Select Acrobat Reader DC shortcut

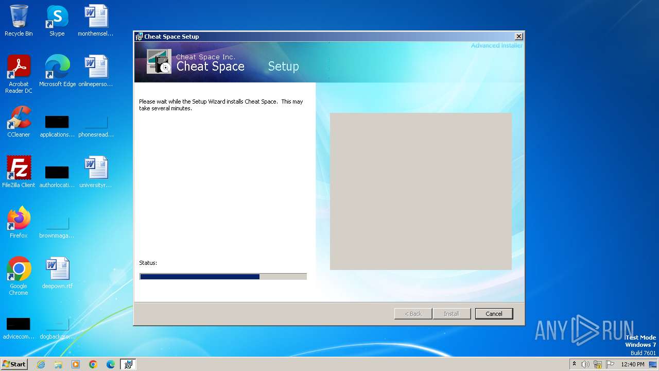[x=19, y=74]
